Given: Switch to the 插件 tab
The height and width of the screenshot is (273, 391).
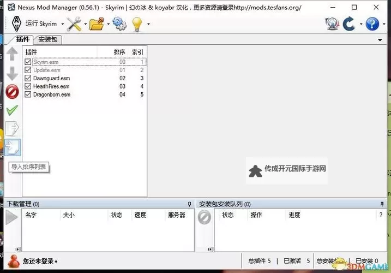Looking at the screenshot, I should pos(22,39).
